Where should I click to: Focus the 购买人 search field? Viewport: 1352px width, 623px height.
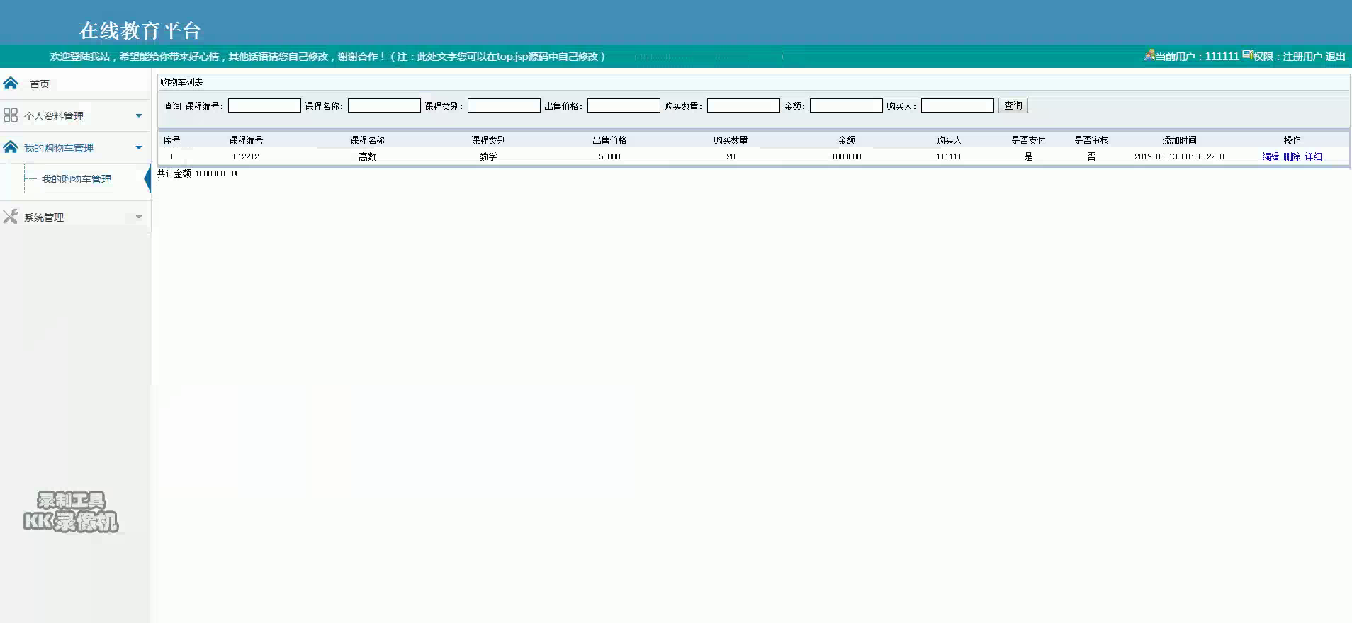click(x=957, y=105)
